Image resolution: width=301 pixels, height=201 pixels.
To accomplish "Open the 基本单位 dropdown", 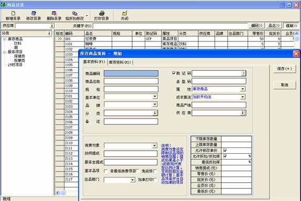I will coord(155,97).
